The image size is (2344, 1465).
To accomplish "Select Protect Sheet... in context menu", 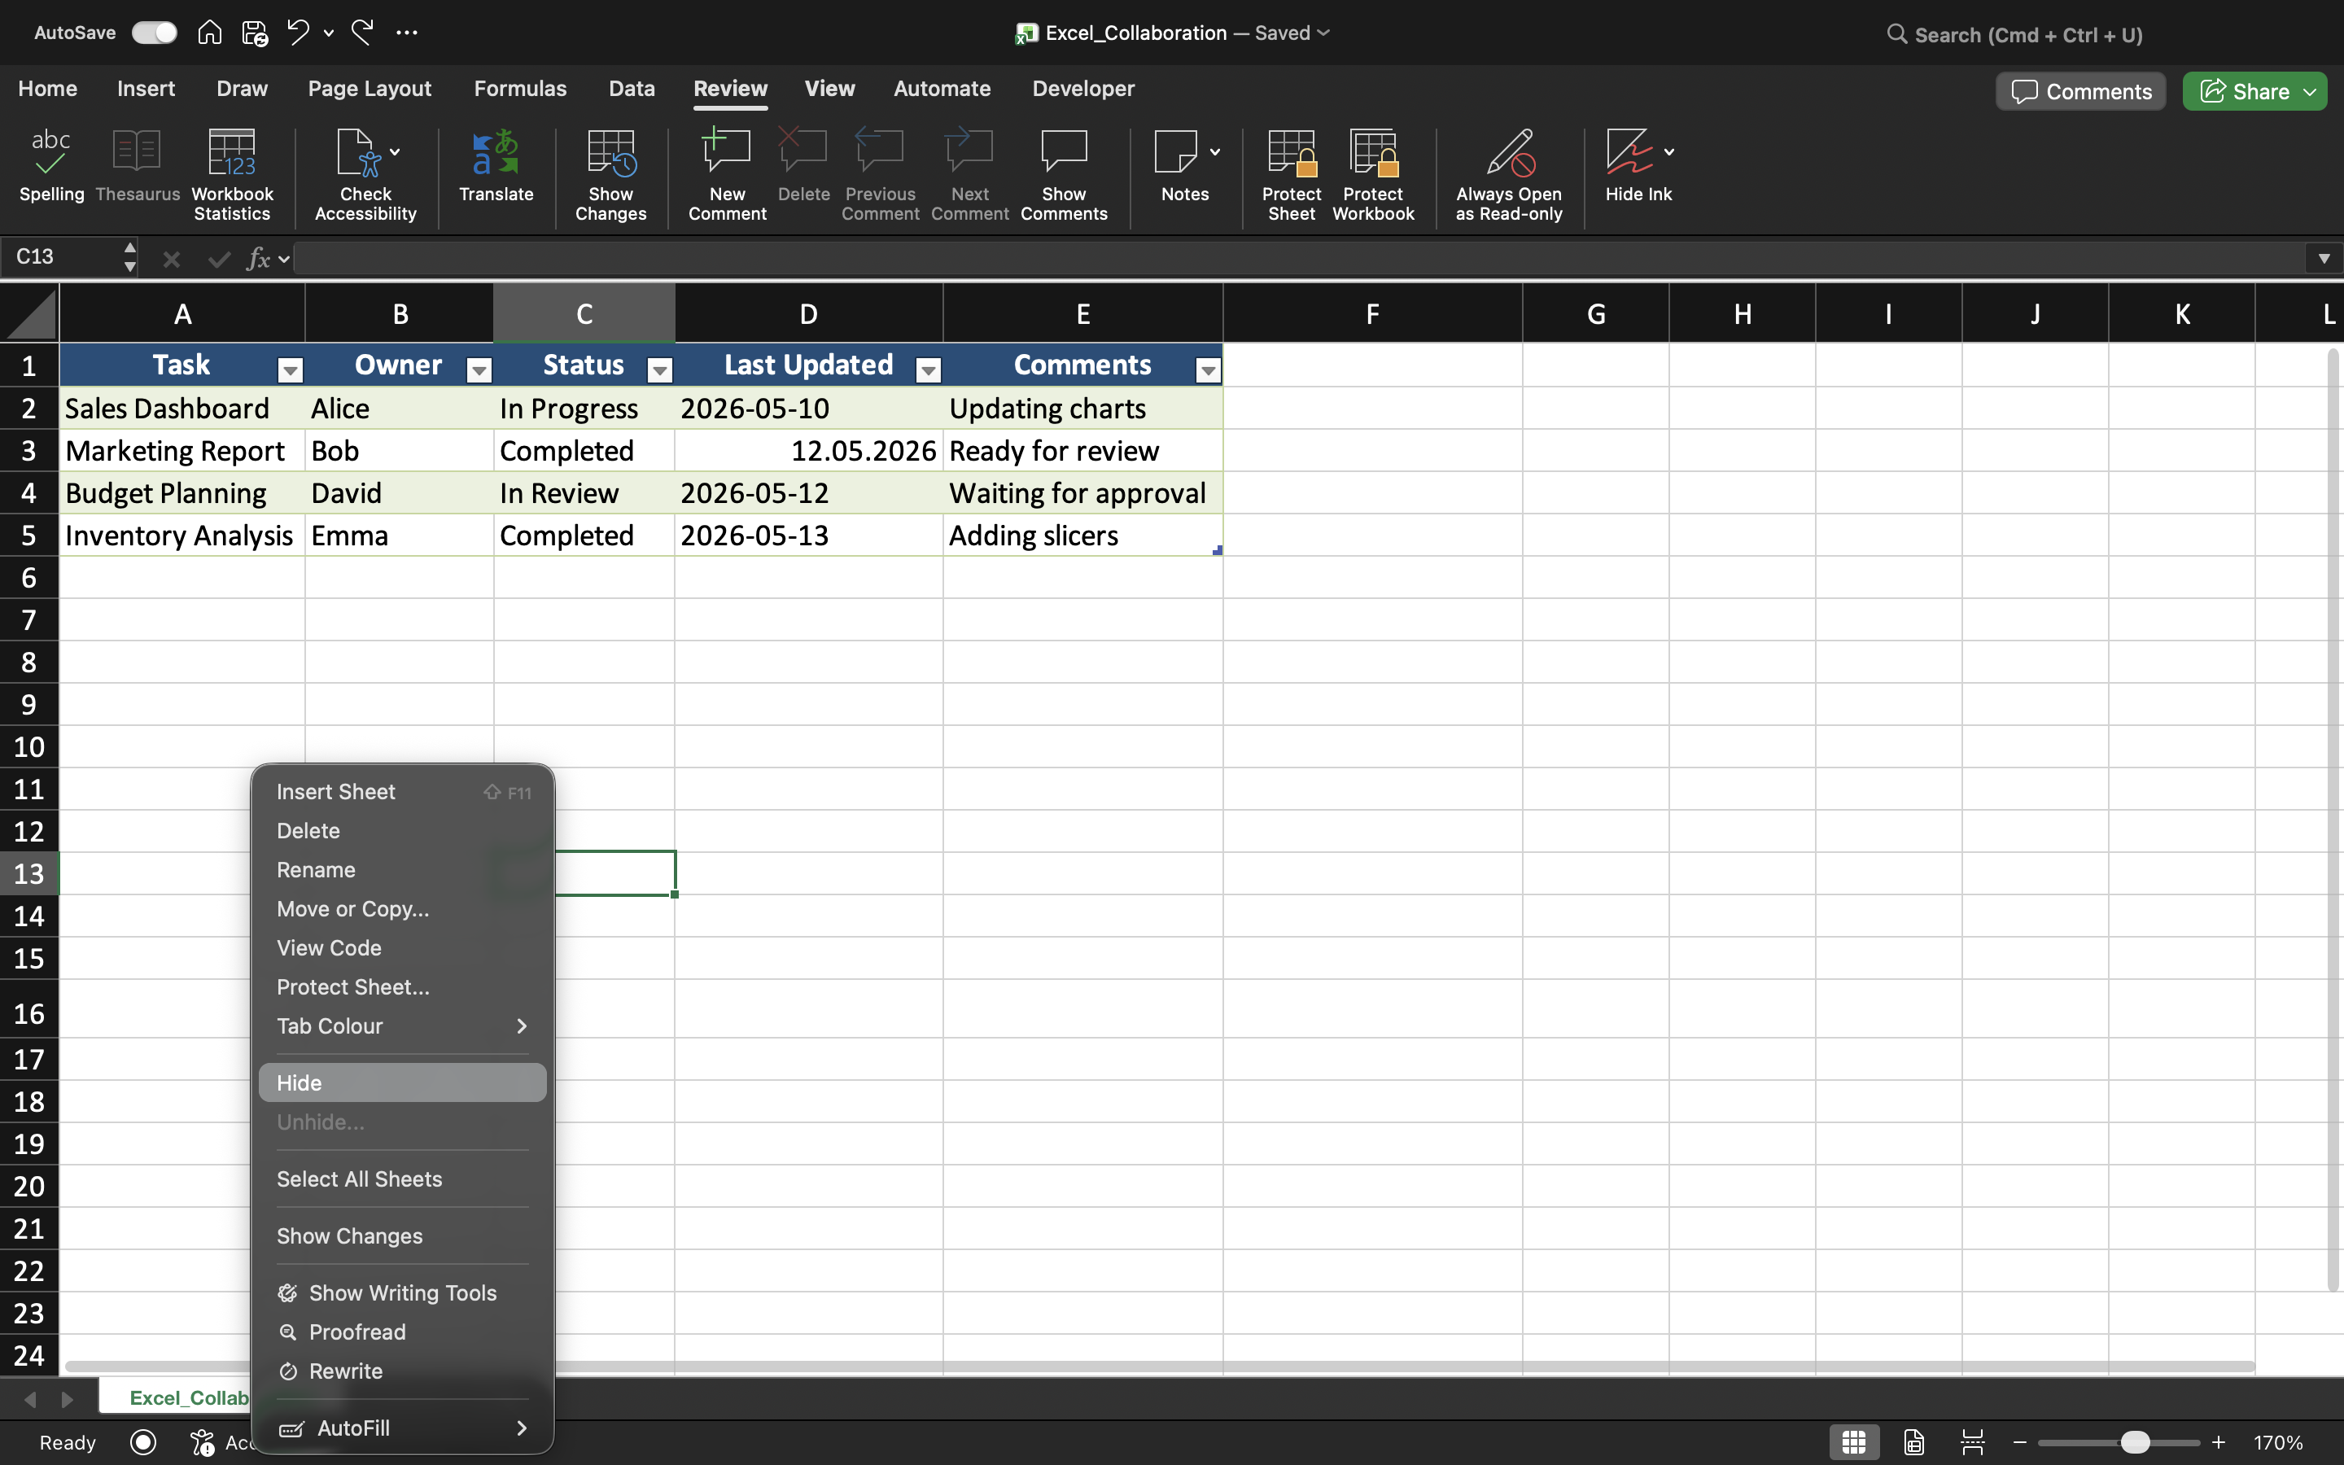I will coord(403,987).
